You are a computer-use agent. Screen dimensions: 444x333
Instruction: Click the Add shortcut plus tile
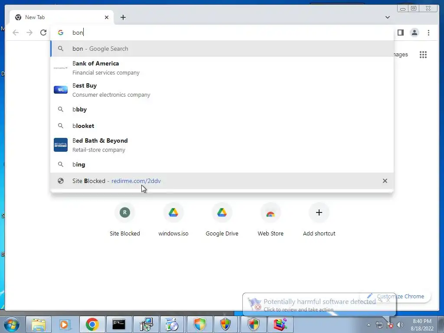tap(319, 220)
